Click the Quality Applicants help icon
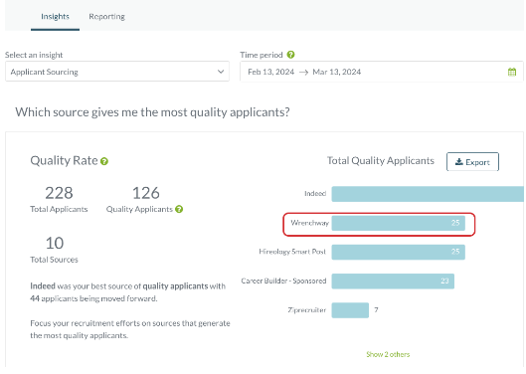The image size is (526, 374). (x=179, y=209)
